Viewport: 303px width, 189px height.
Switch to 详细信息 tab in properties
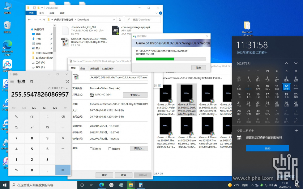coord(95,69)
